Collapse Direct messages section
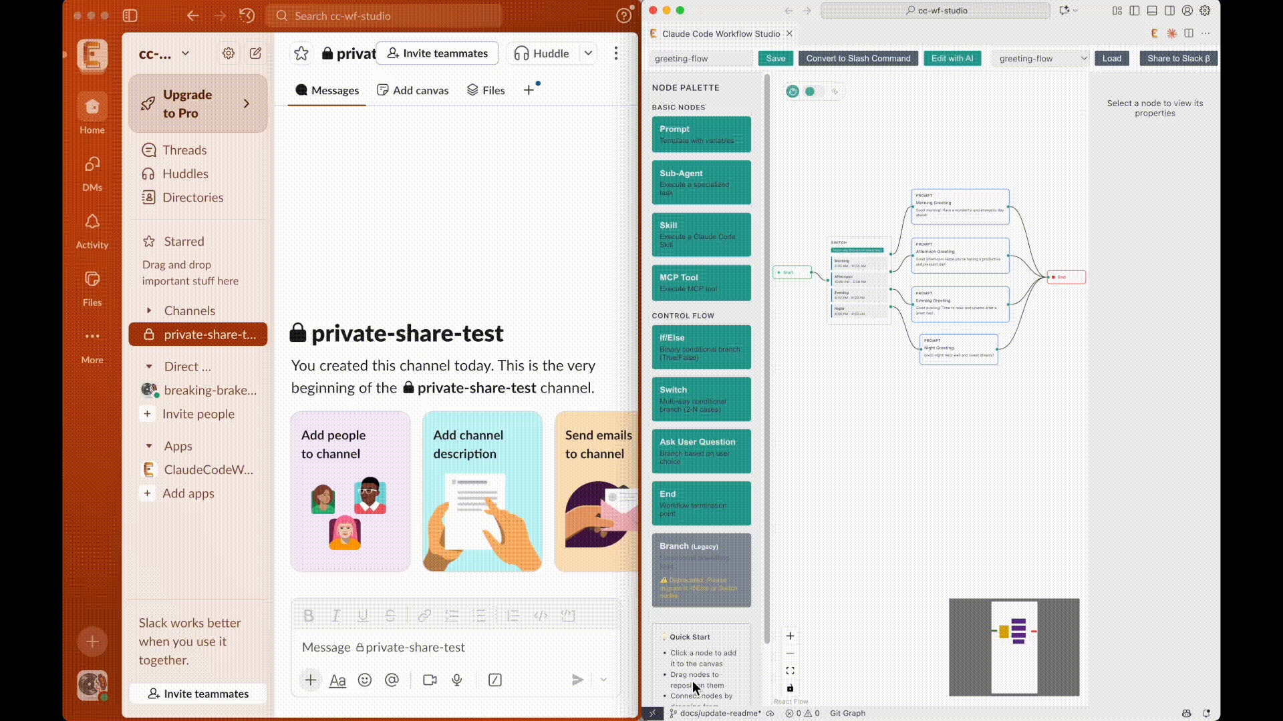 click(x=149, y=367)
